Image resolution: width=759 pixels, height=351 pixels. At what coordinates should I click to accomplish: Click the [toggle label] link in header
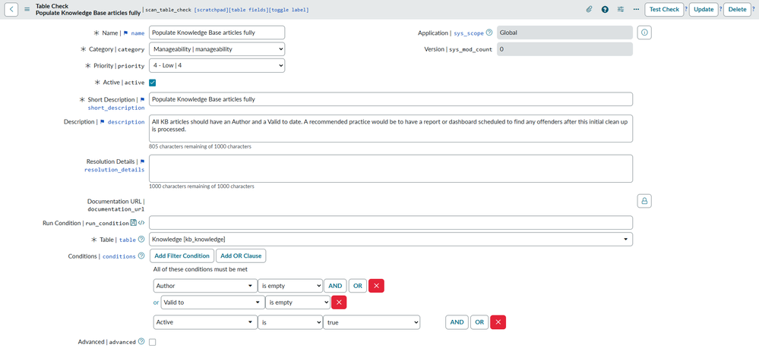pos(288,10)
